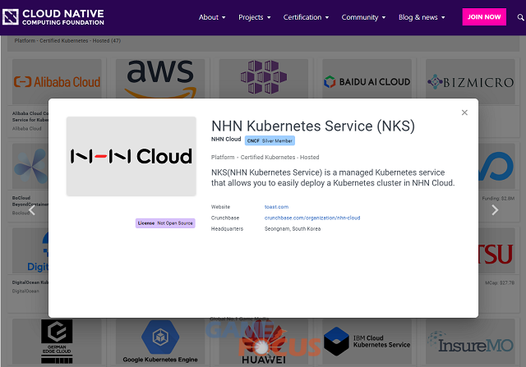Image resolution: width=526 pixels, height=367 pixels.
Task: Click the NHN Cloud logo image
Action: point(131,156)
